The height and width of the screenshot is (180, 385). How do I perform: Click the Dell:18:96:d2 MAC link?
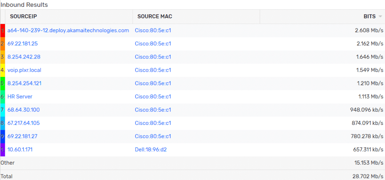tap(151, 149)
